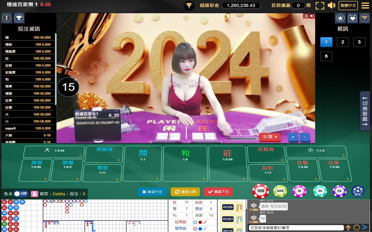This screenshot has height=232, width=372.
Task: Click the 莊問路 banker prediction row
Action: click(192, 222)
